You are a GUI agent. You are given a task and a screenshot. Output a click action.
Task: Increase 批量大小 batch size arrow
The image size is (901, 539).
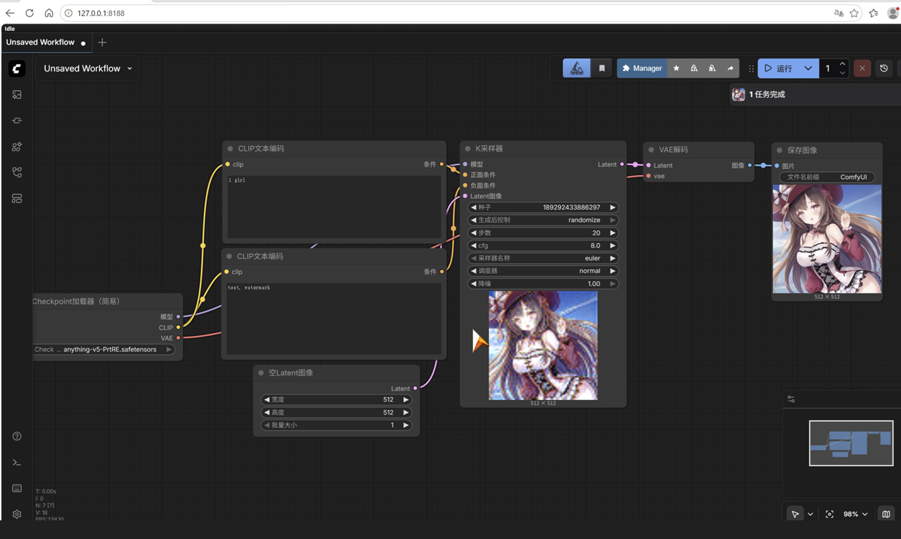click(406, 426)
